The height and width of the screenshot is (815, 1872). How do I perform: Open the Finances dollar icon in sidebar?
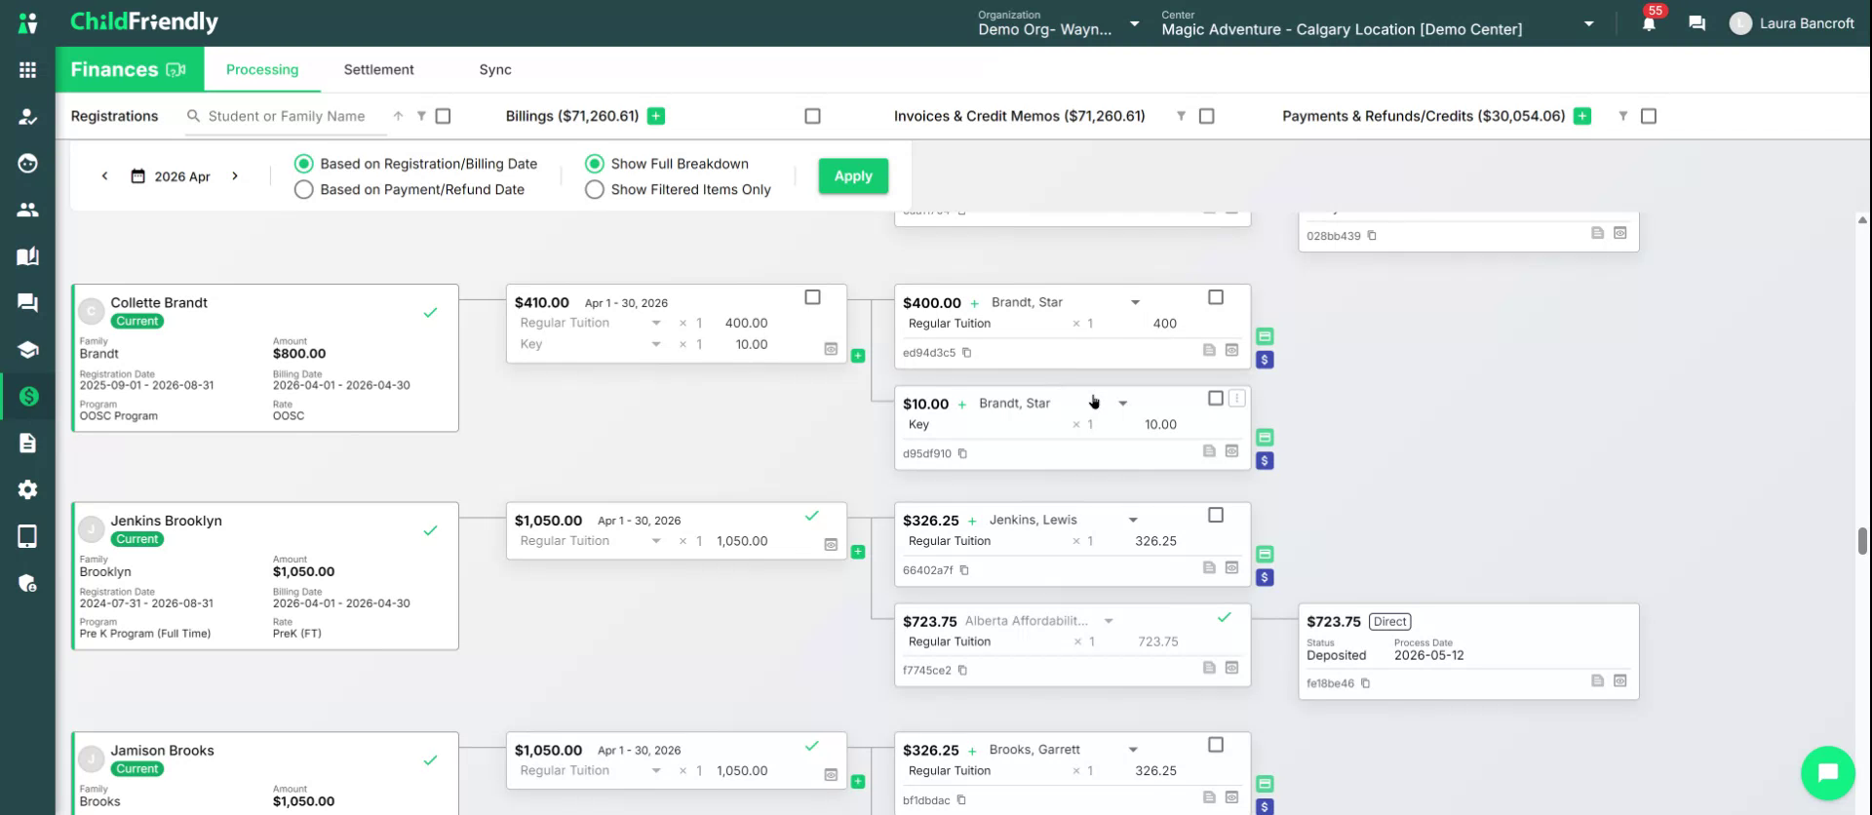pyautogui.click(x=28, y=396)
